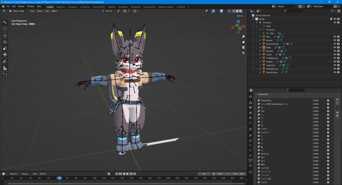This screenshot has height=185, width=342.
Task: Switch to the Sculpting workspace tab
Action: coord(72,7)
